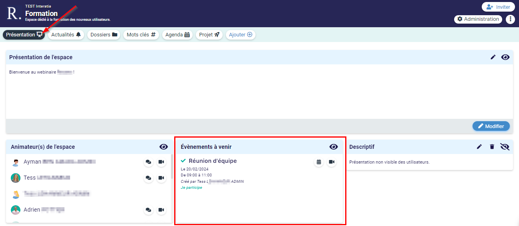Click the R. logo in the header

[x=14, y=13]
